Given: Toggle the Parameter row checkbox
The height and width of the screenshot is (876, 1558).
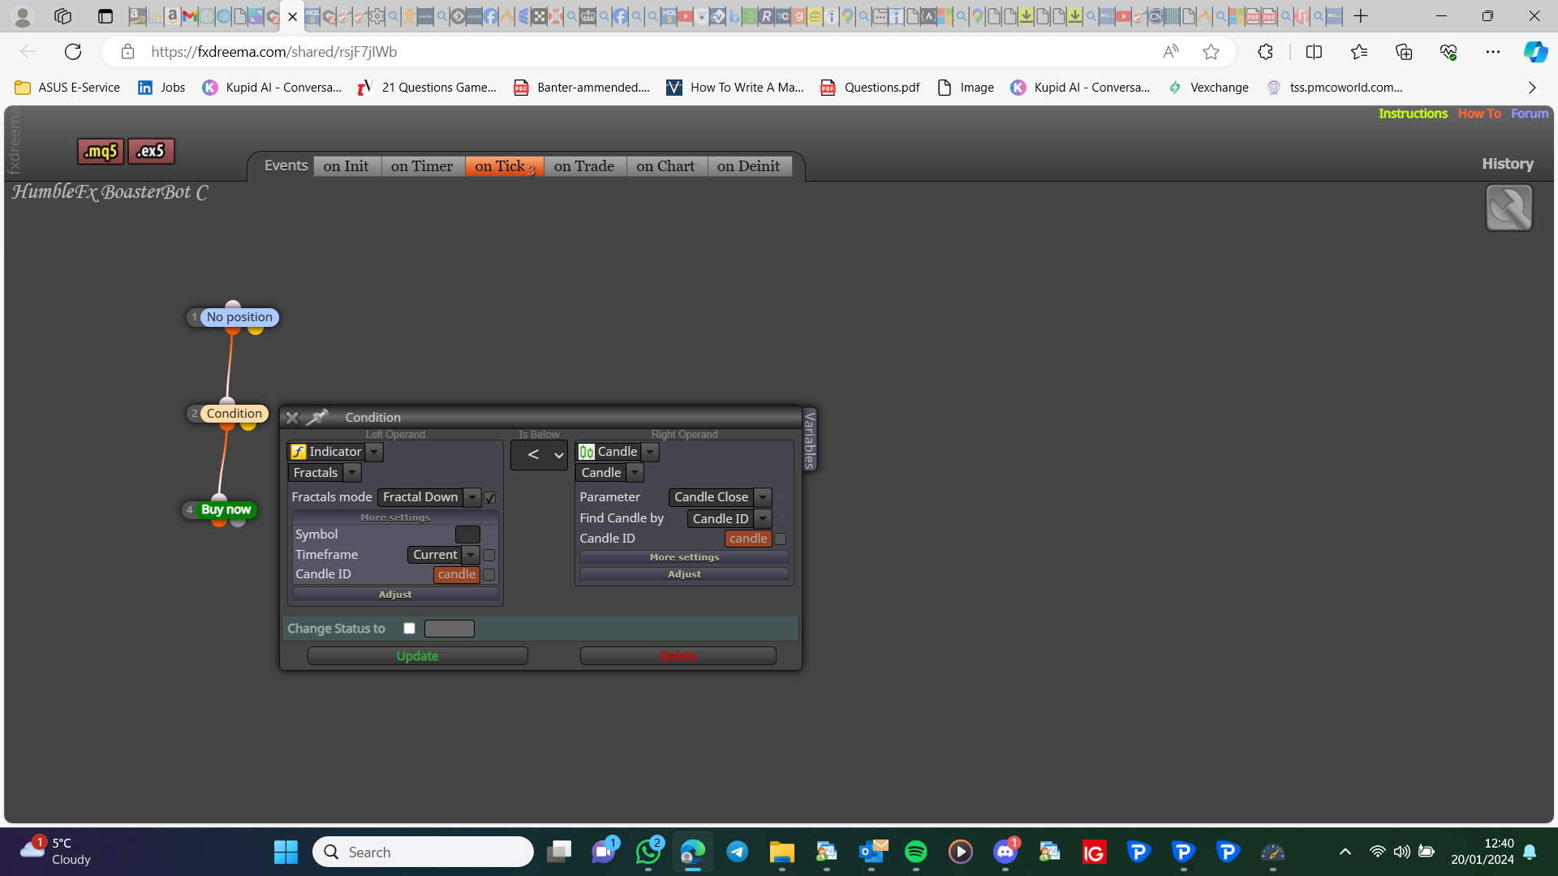Looking at the screenshot, I should click(x=780, y=497).
